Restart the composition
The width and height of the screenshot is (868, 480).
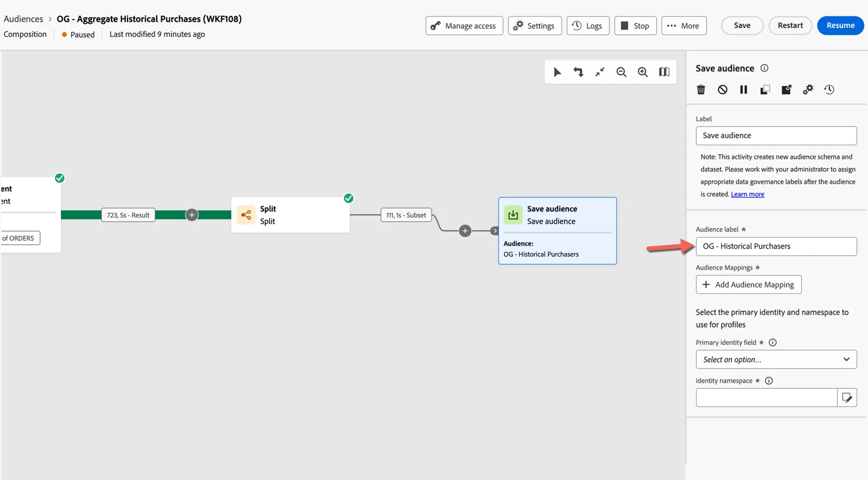[x=790, y=25]
